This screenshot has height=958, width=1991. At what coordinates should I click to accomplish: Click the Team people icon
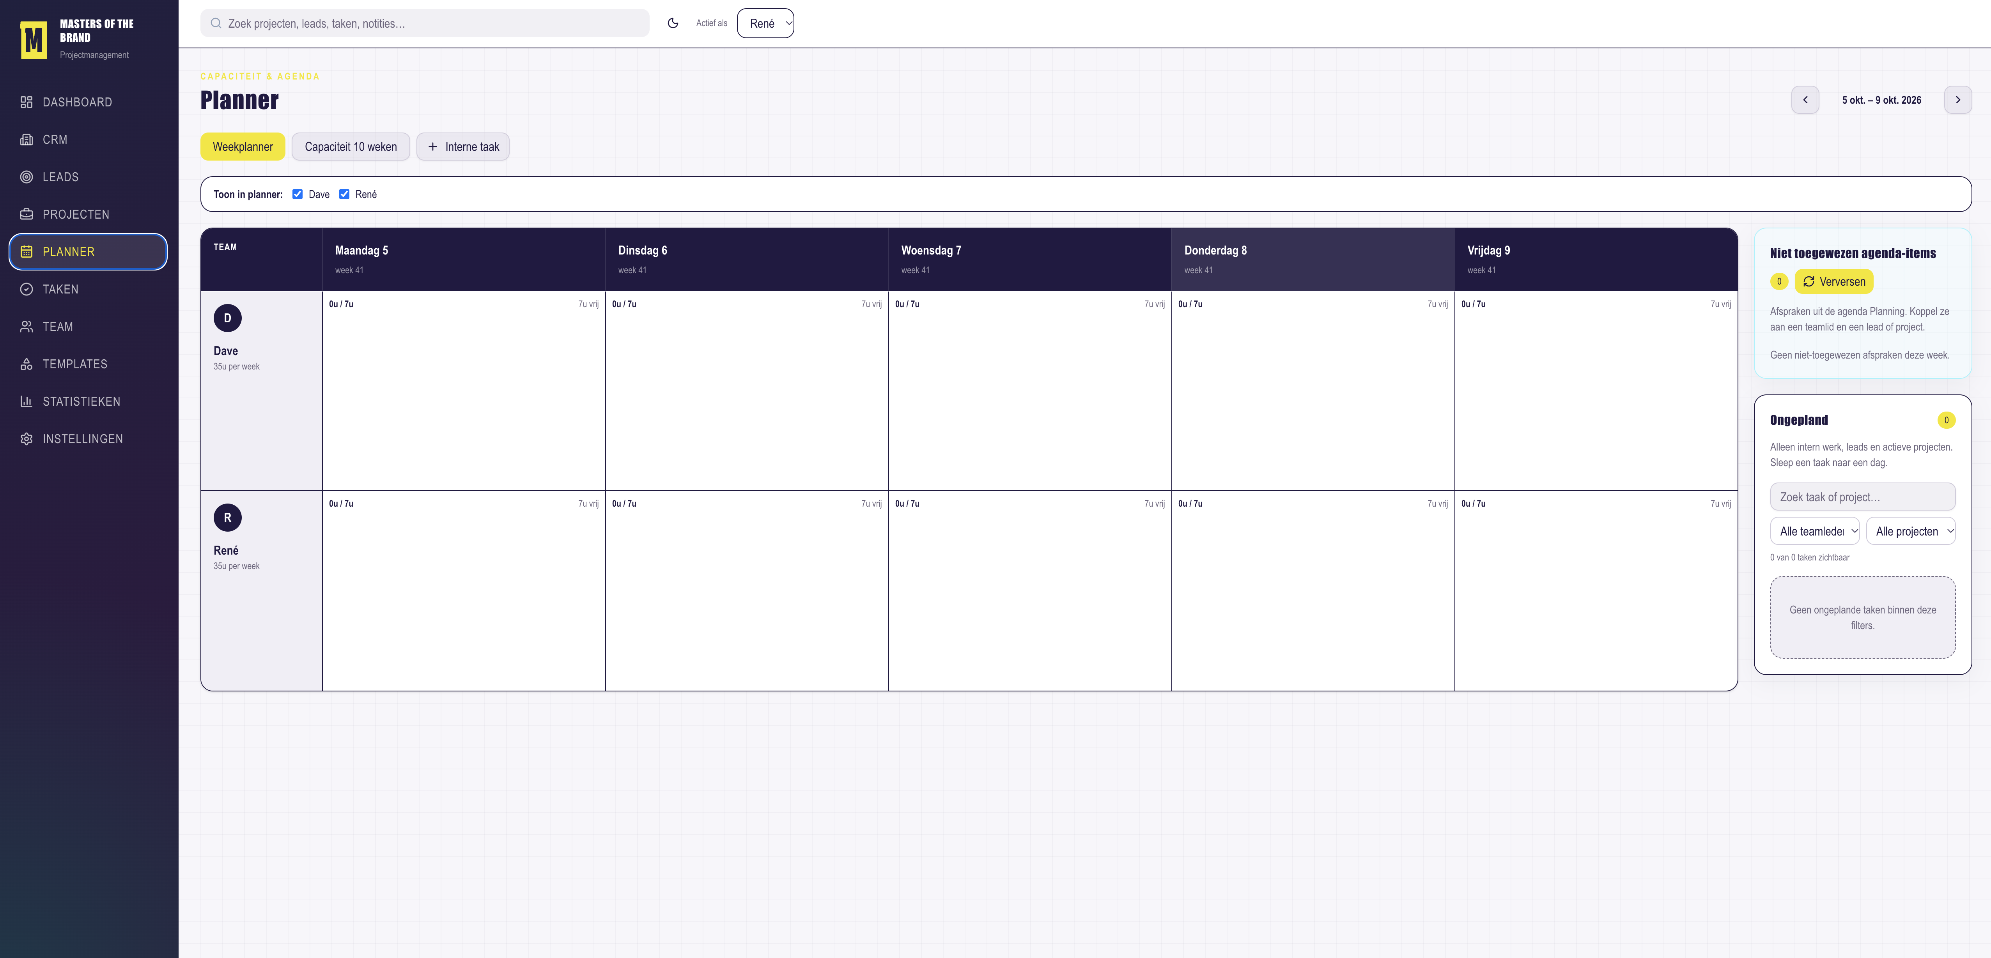point(26,327)
